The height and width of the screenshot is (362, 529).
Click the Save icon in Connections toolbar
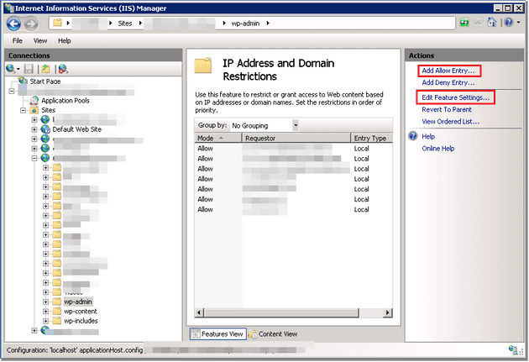tap(29, 68)
